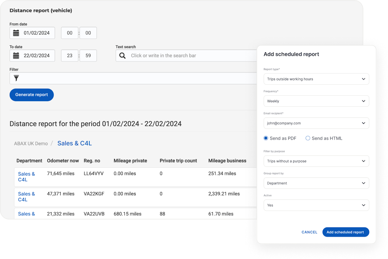
Task: Click private trip count 88
Action: click(x=162, y=214)
